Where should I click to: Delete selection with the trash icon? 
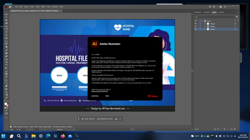(235, 129)
